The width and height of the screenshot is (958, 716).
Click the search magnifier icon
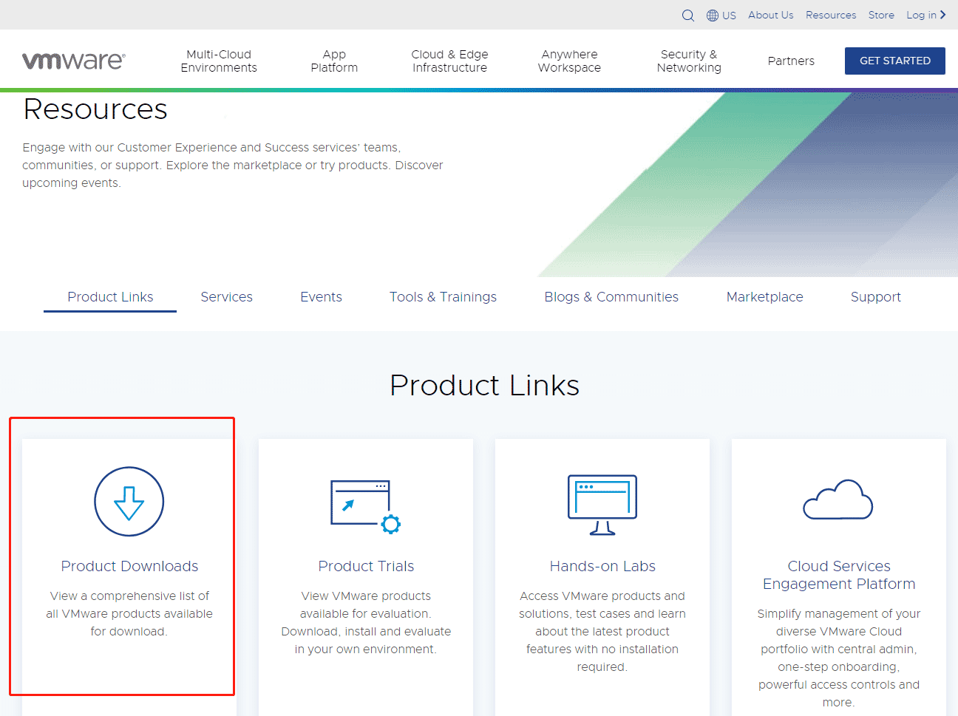tap(688, 16)
